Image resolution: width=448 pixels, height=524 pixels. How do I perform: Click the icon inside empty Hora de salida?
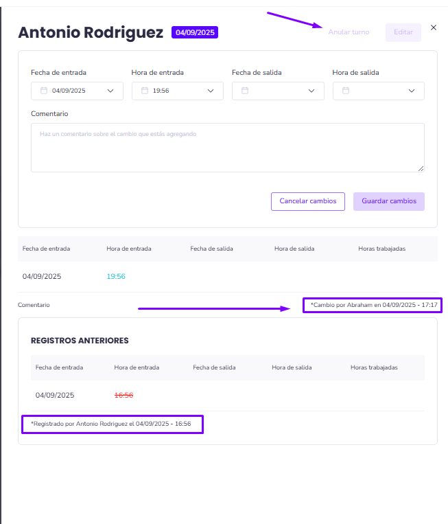click(x=346, y=91)
